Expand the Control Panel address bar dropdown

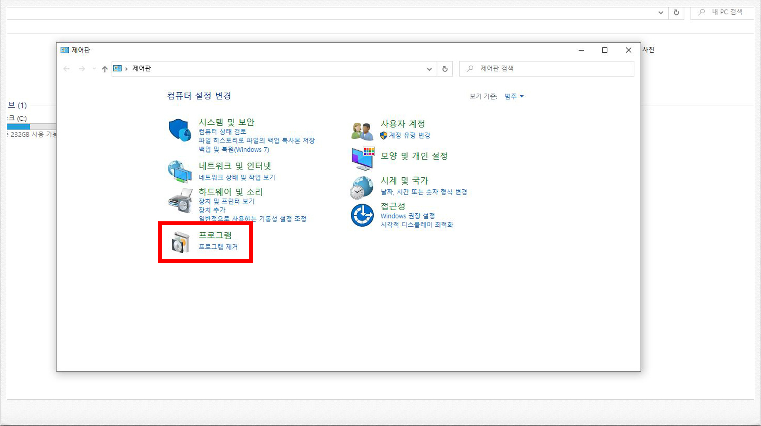pos(429,69)
